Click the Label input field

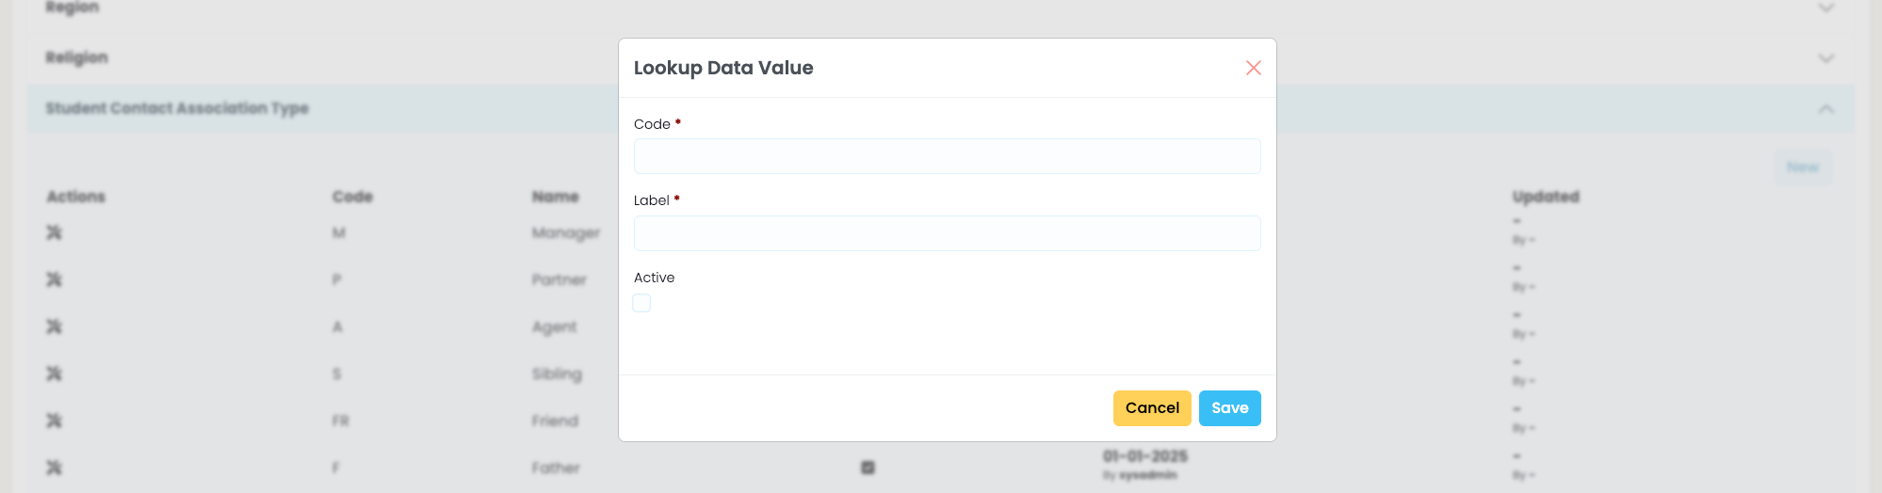point(947,233)
